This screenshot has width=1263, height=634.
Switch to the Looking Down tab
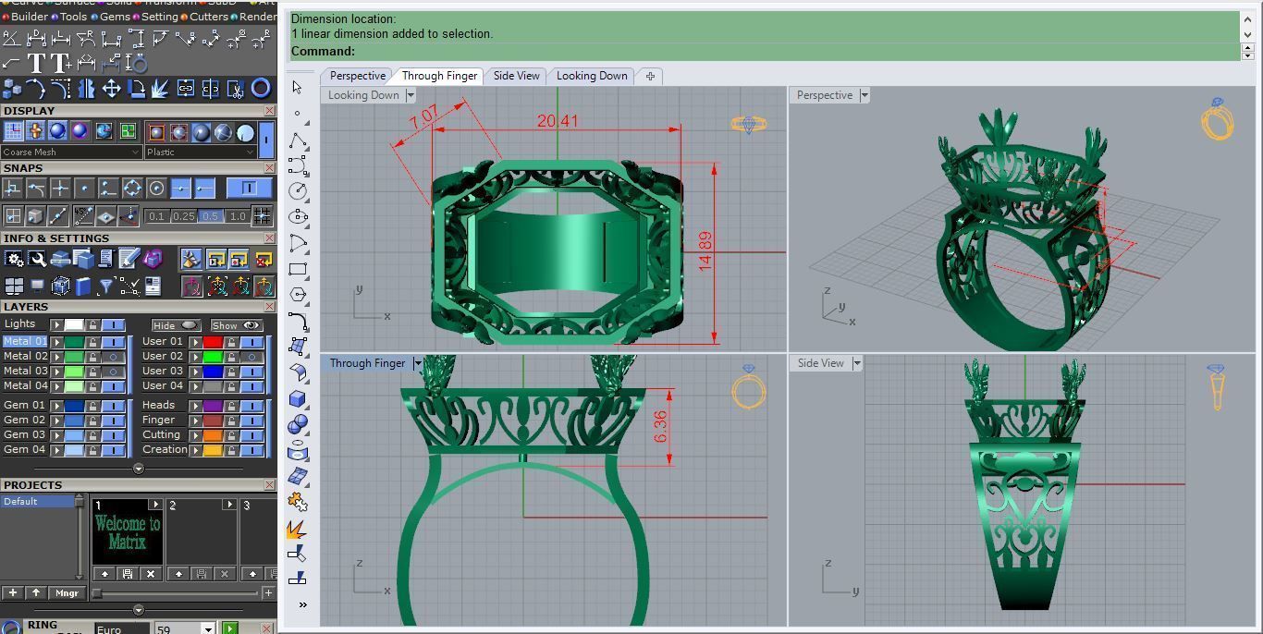coord(592,76)
